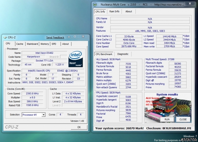
Task: Click the Nuclearus Core Speed value 2875.686 Mhz
Action: point(129,46)
